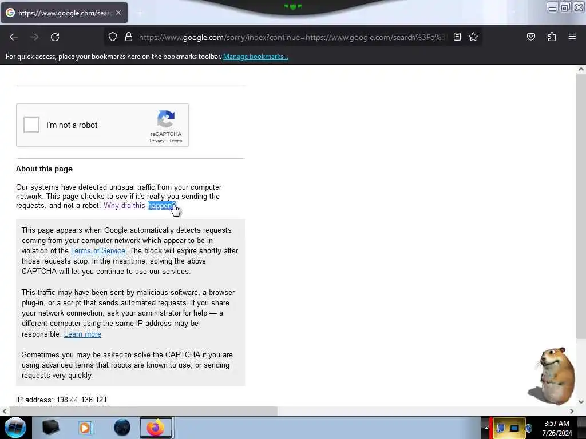The width and height of the screenshot is (586, 439).
Task: Click Why did this happen link
Action: pos(140,205)
